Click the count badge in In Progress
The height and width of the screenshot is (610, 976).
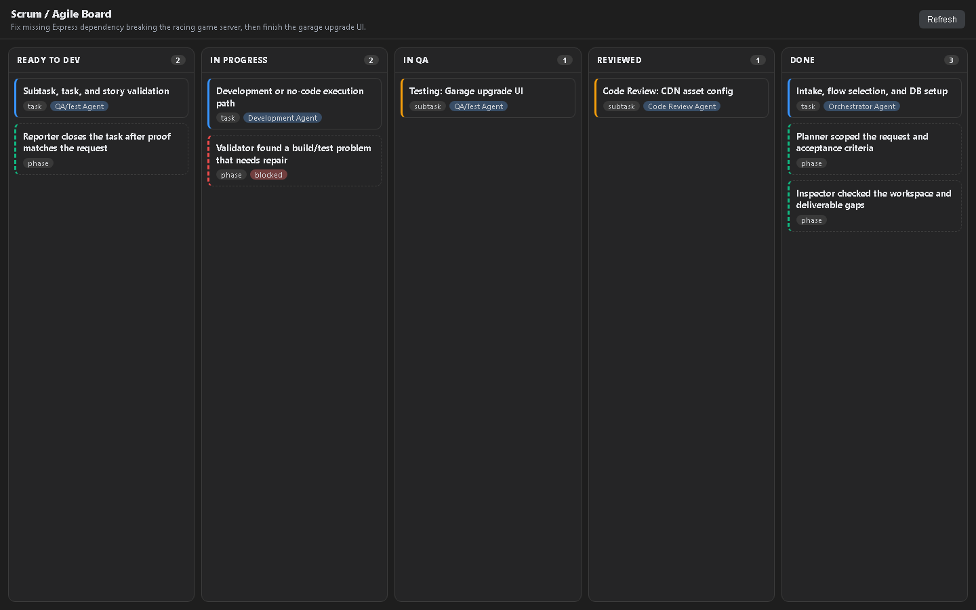click(371, 60)
